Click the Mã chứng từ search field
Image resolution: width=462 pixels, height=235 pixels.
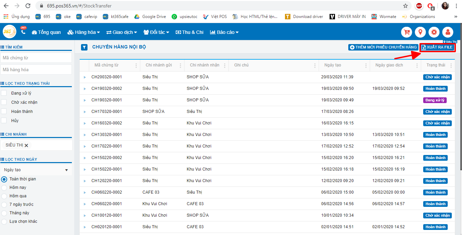36,58
